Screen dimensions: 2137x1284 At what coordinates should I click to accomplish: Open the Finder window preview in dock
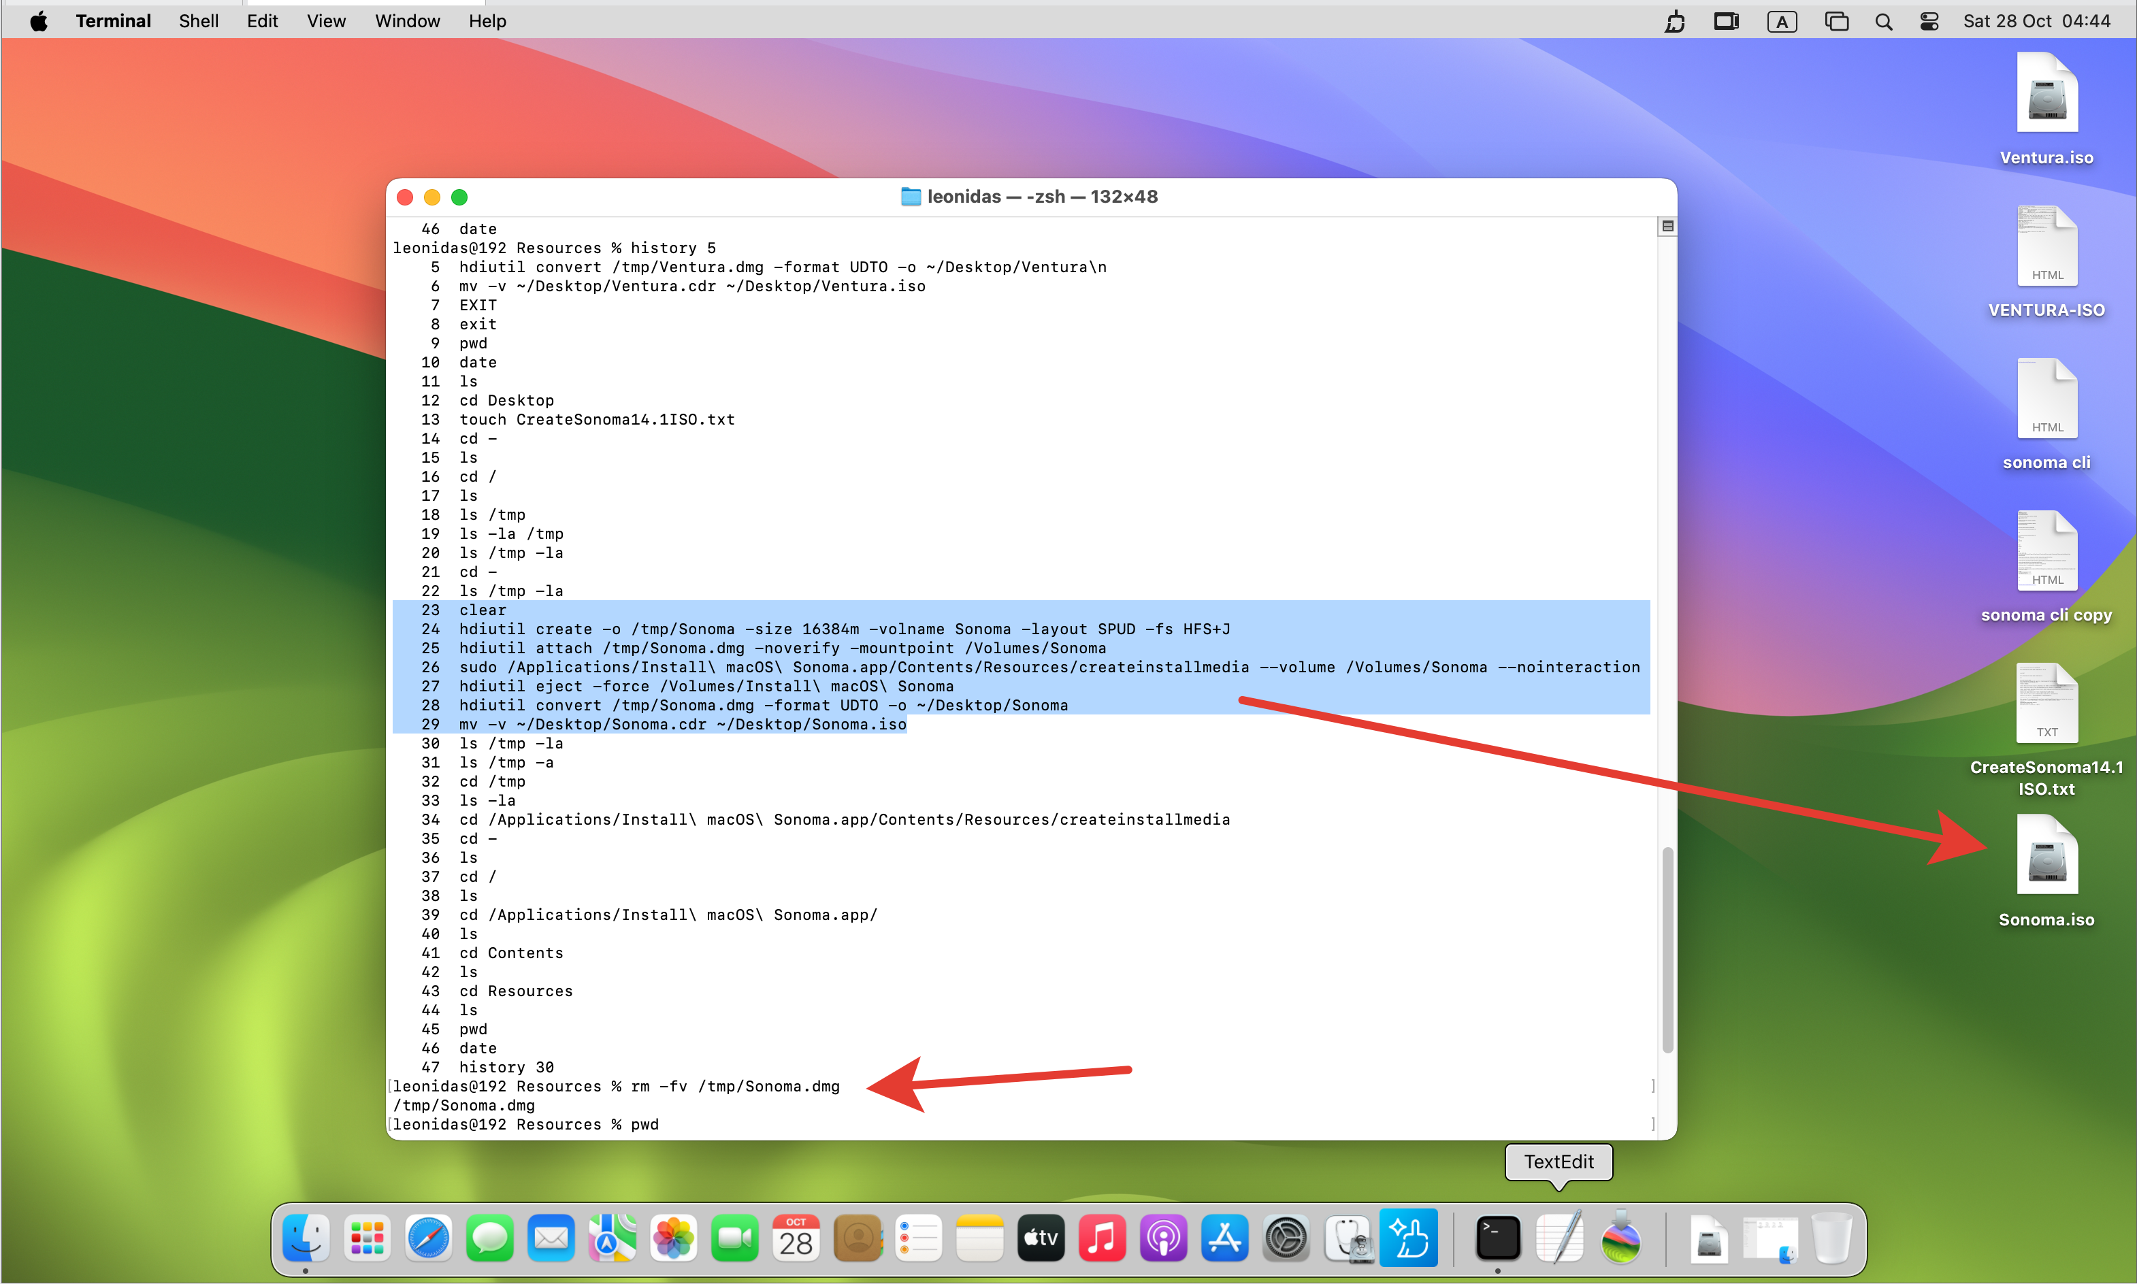coord(1770,1238)
